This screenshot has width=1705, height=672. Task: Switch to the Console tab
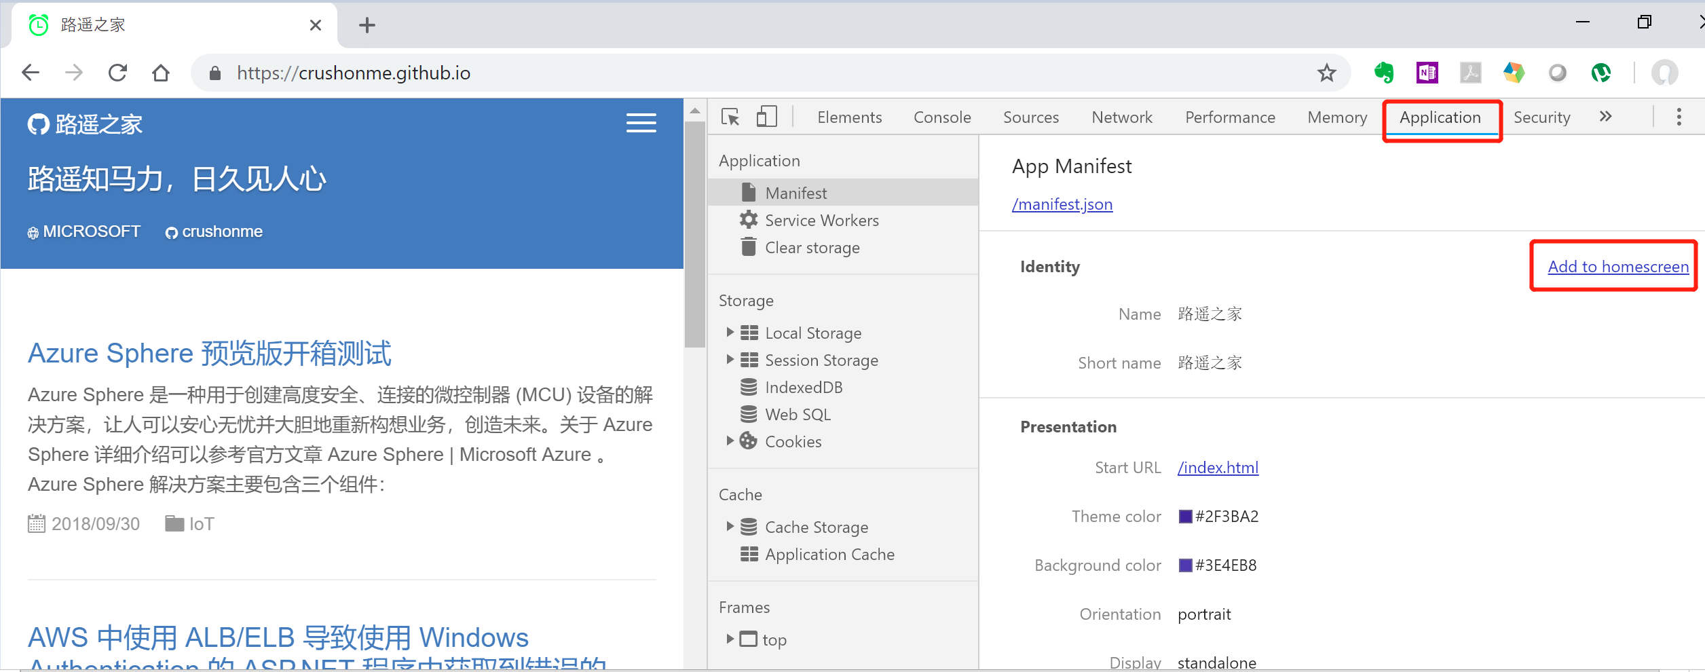942,117
